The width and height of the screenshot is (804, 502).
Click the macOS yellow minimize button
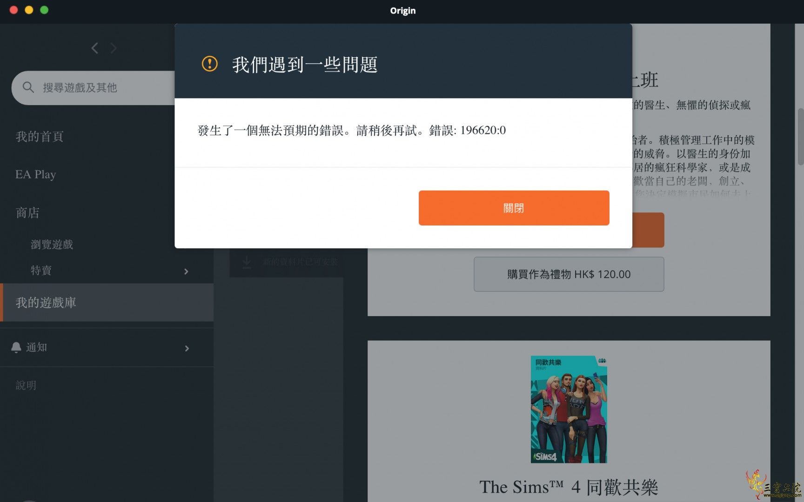29,10
